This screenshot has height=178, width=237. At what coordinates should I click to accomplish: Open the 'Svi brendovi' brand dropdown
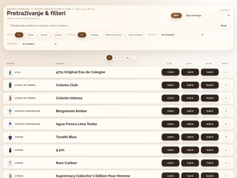[181, 35]
